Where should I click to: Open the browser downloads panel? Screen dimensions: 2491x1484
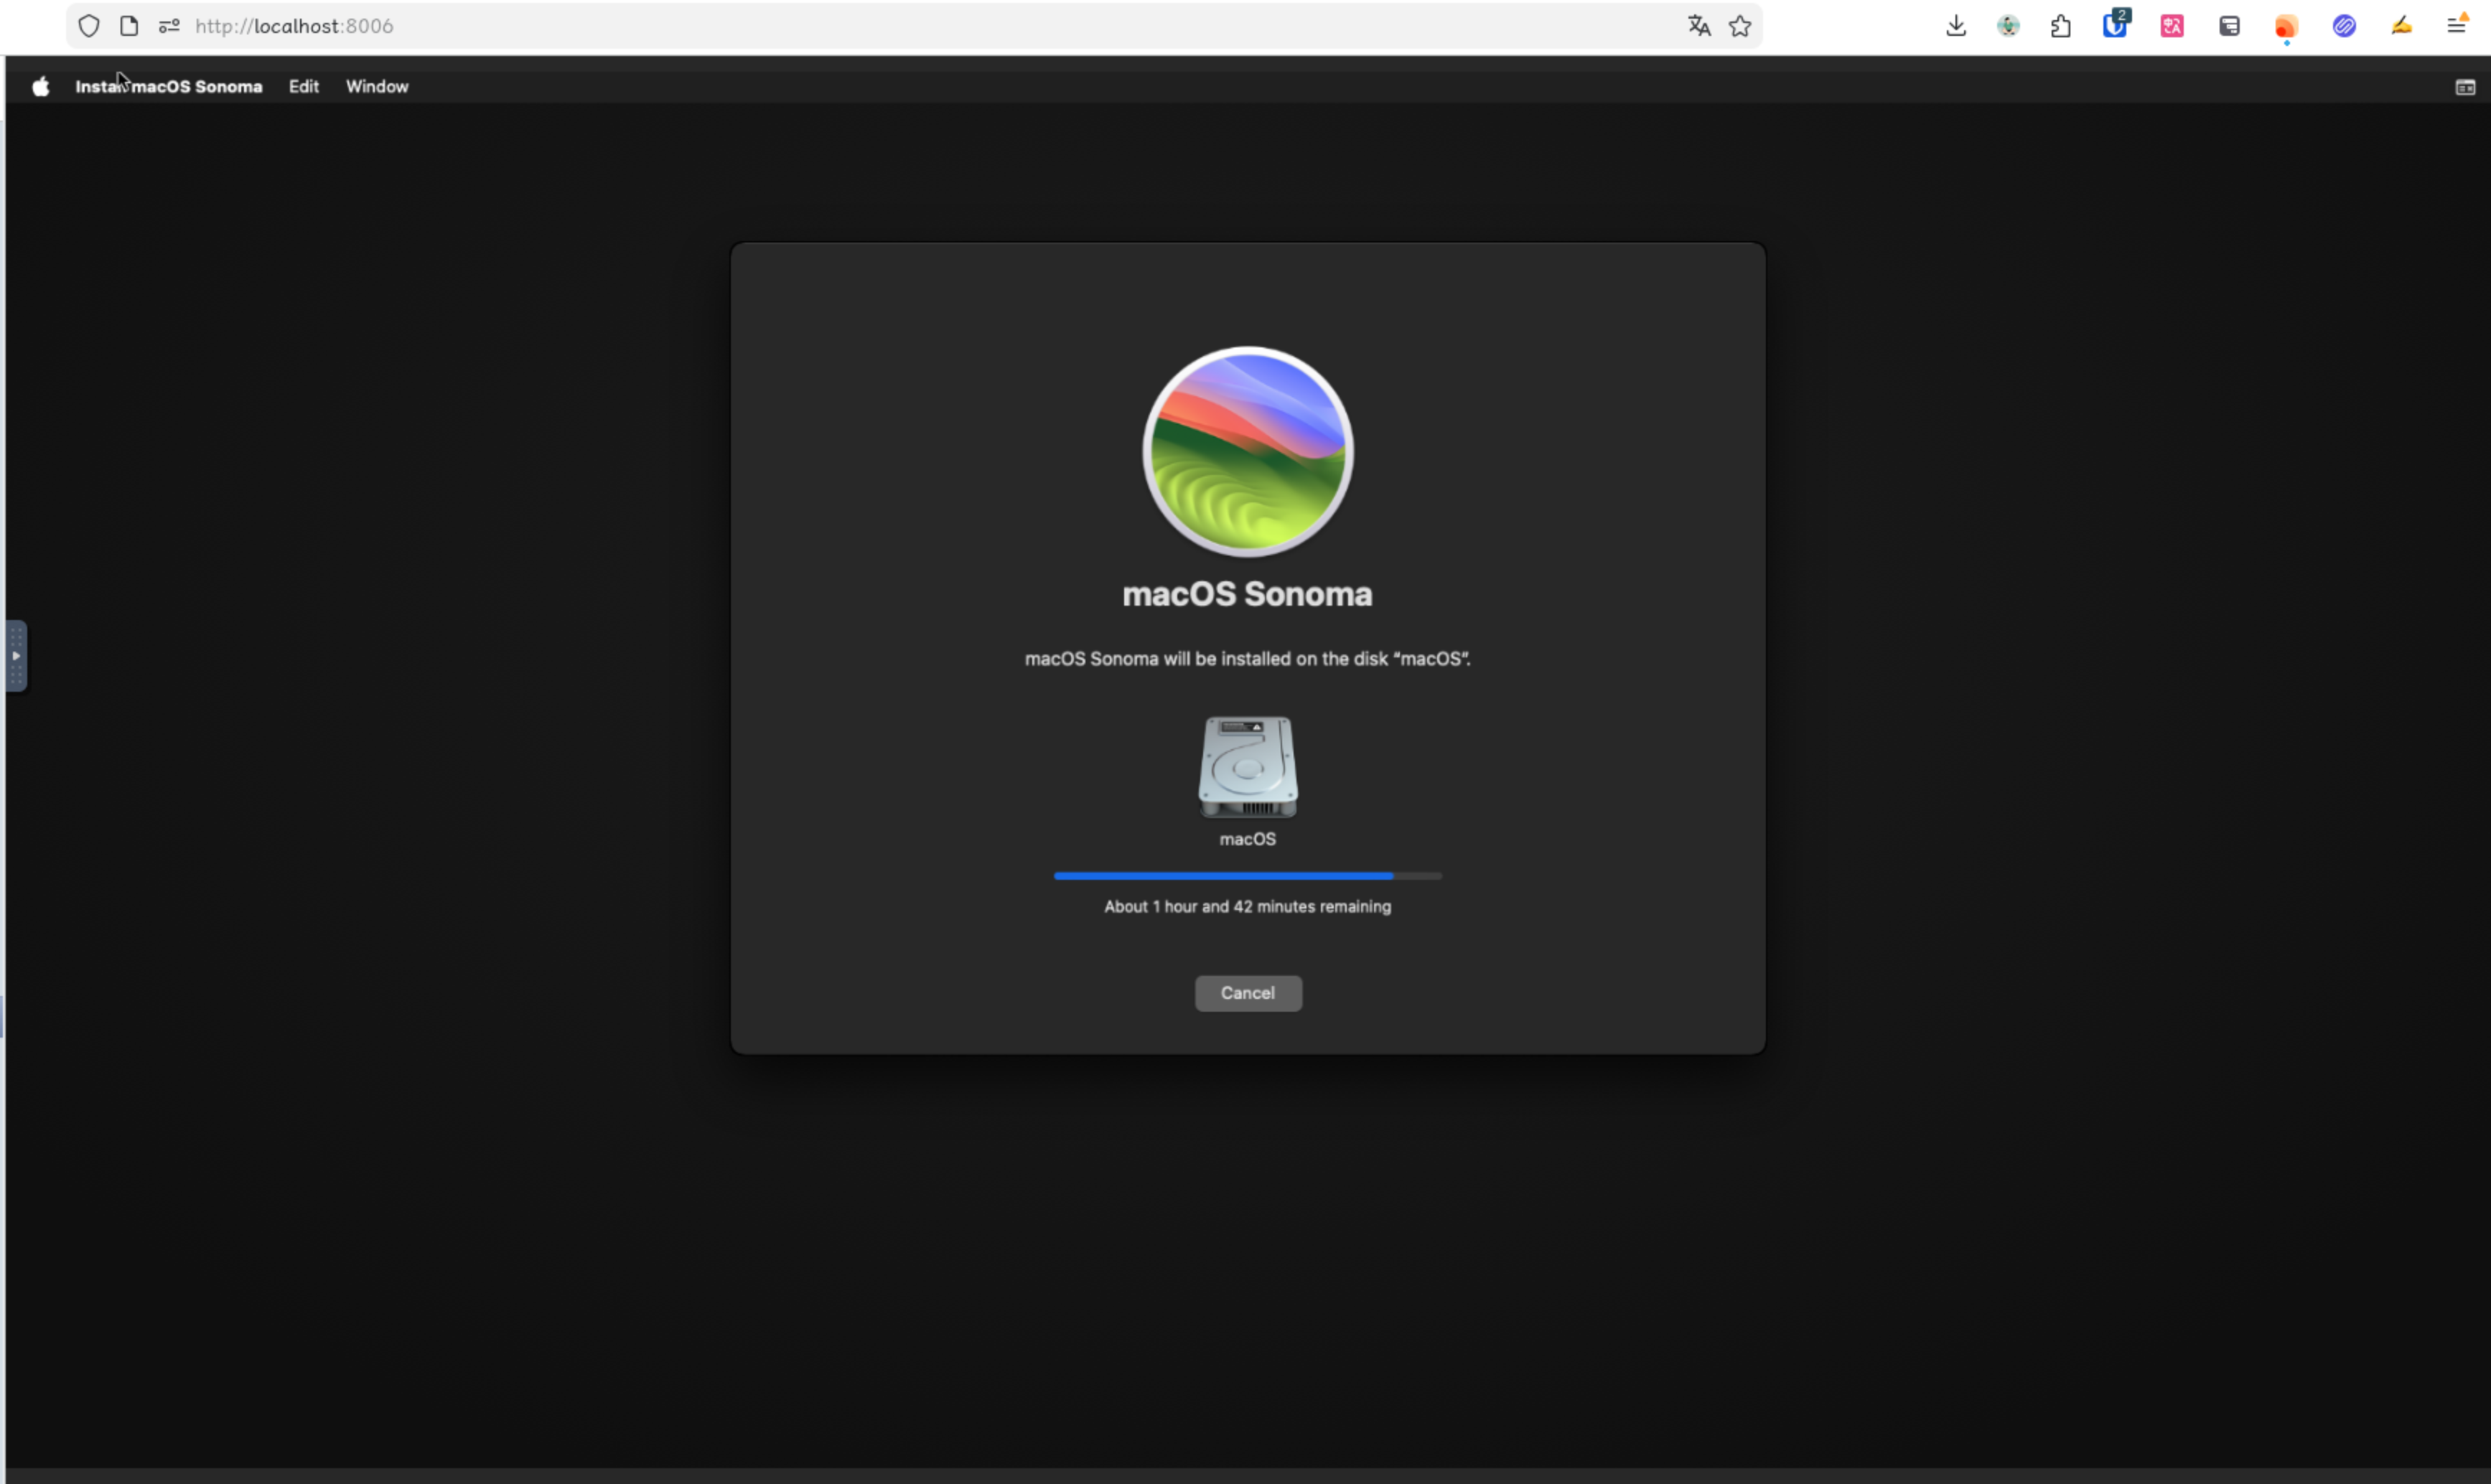[x=1955, y=26]
